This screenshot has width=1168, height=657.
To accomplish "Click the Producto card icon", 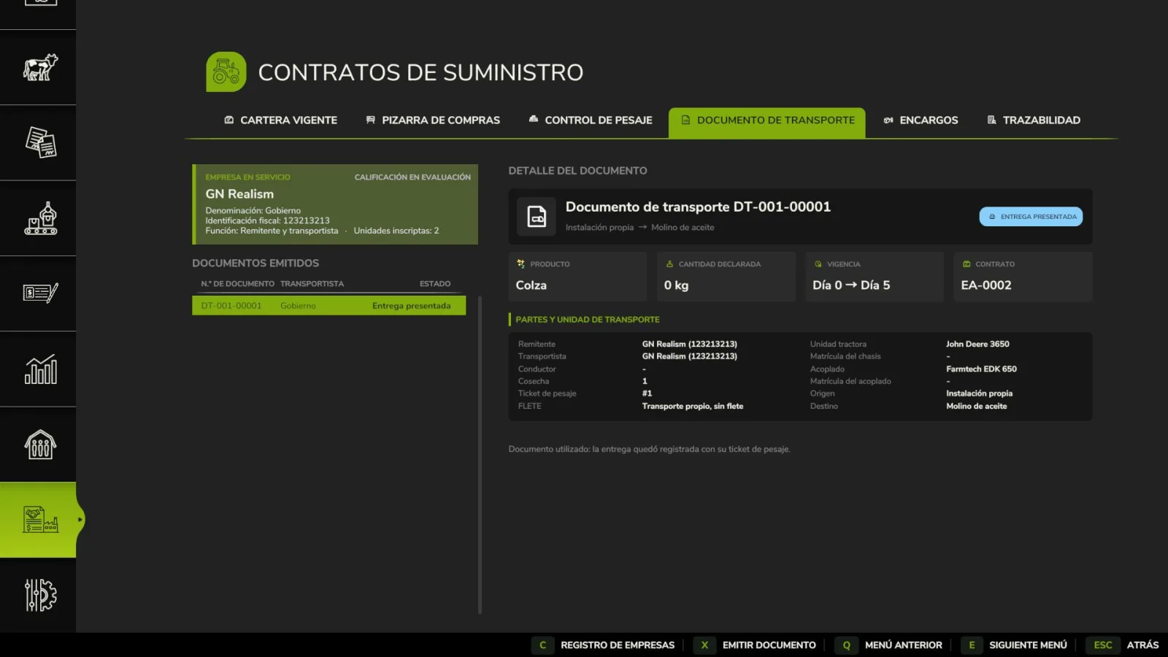I will point(520,264).
